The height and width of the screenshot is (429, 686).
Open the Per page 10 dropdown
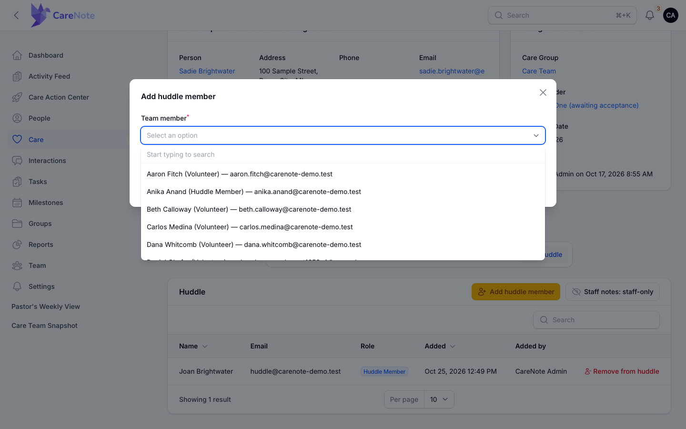coord(439,399)
